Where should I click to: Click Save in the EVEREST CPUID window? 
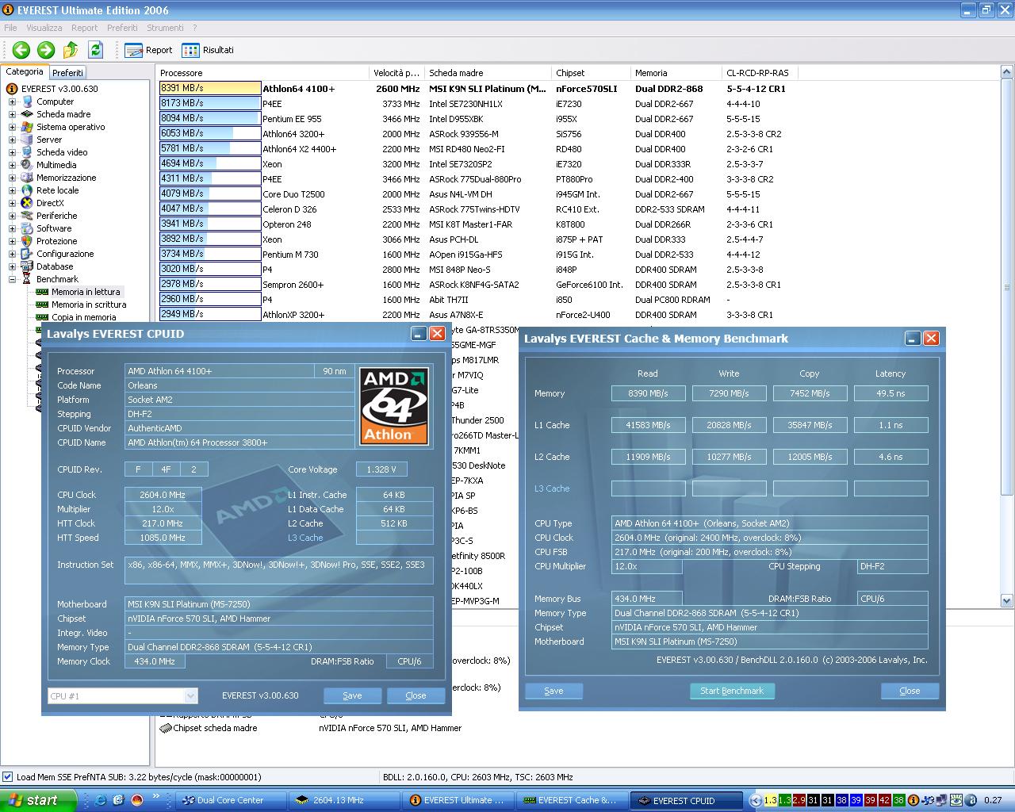point(352,695)
